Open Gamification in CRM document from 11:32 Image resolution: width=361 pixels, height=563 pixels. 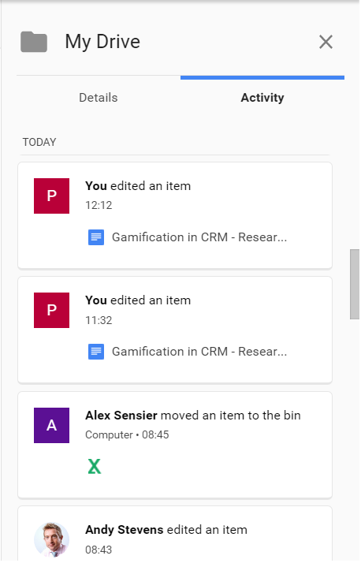(x=199, y=352)
